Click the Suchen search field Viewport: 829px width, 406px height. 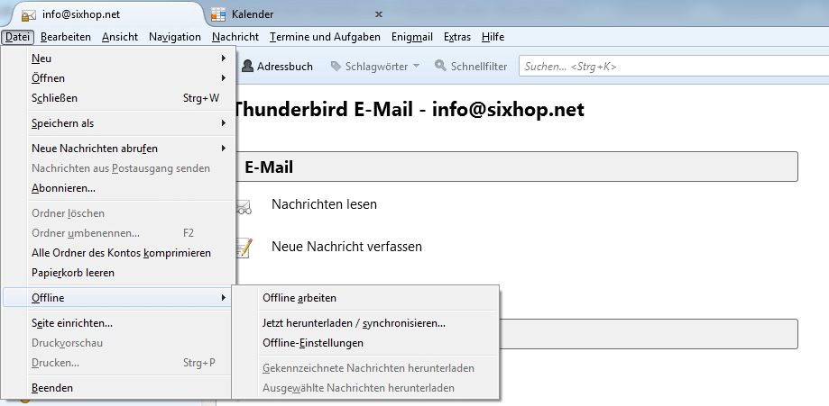tap(674, 67)
